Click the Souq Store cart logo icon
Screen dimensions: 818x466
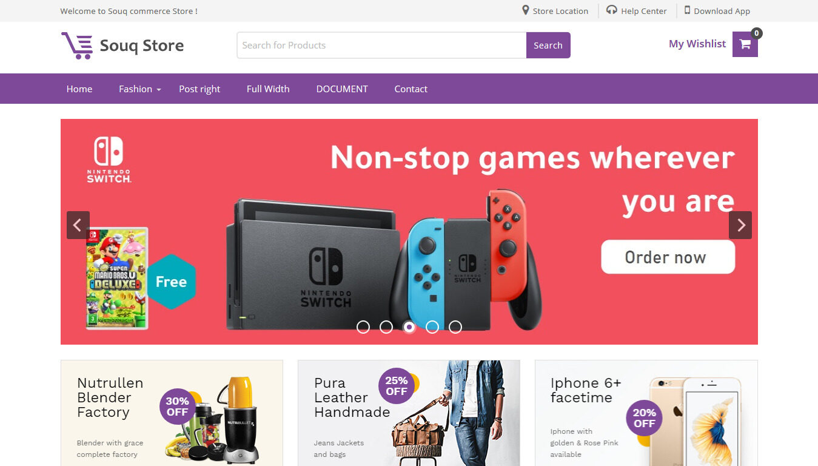point(77,46)
